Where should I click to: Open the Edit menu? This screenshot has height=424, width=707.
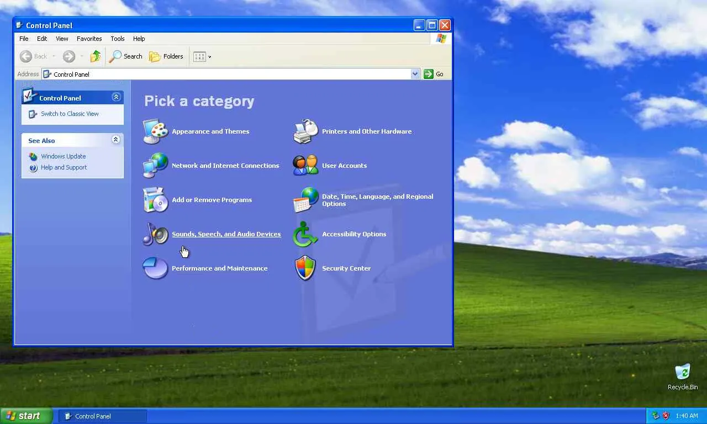click(x=42, y=39)
